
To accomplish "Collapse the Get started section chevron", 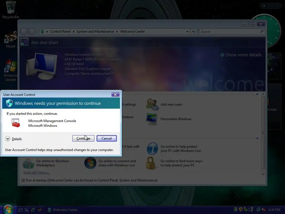I will pos(257,94).
